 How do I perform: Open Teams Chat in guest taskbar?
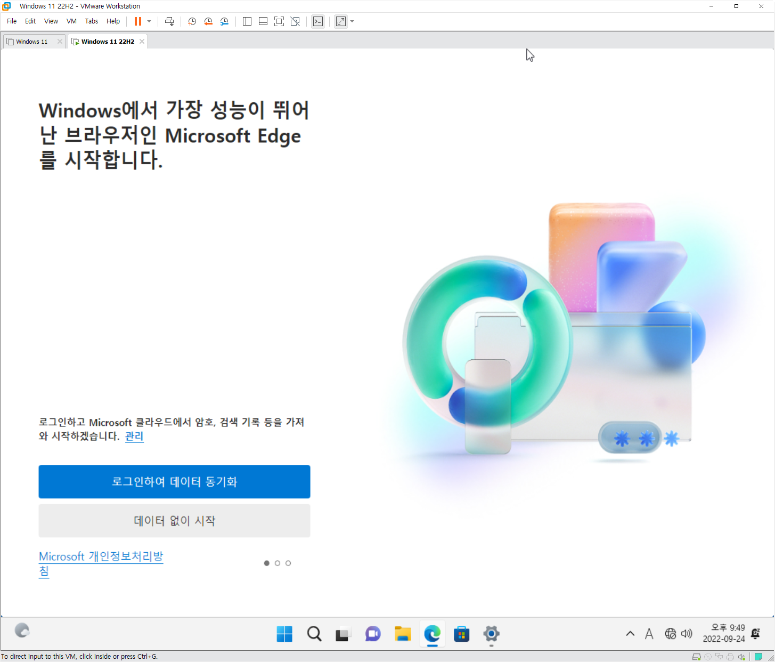point(373,634)
